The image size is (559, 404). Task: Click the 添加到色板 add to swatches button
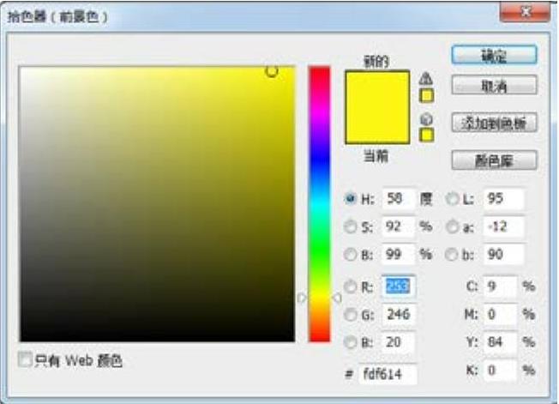point(494,124)
